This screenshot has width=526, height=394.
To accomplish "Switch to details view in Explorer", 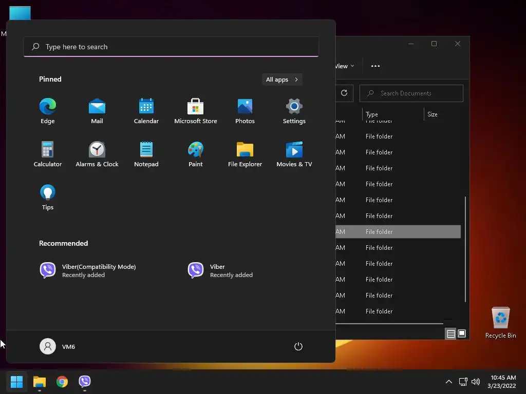I will pos(450,333).
